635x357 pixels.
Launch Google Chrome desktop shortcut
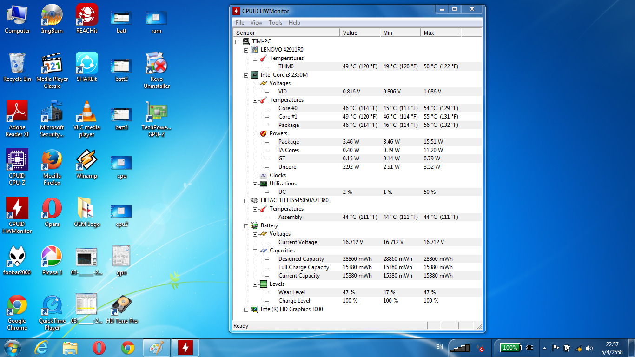17,312
